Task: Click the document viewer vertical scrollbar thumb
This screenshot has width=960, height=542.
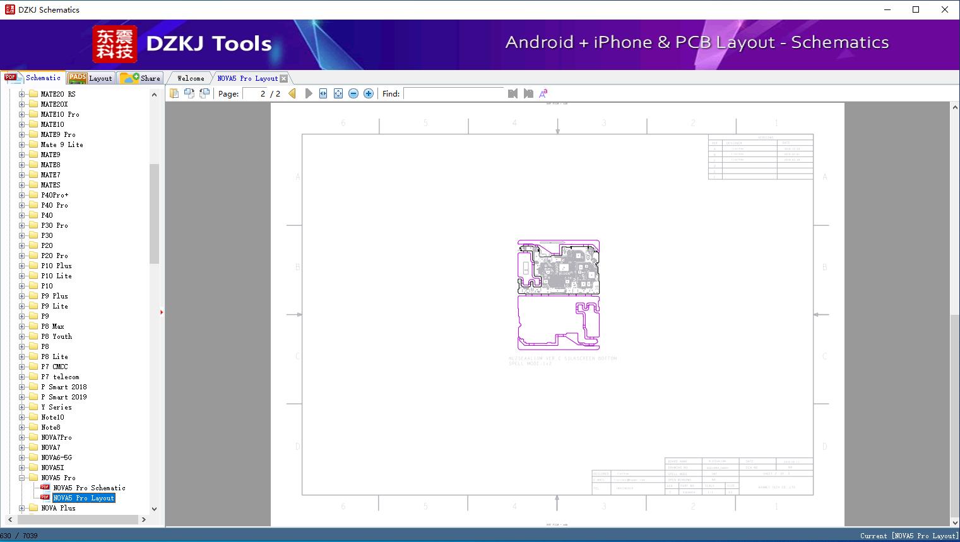Action: pyautogui.click(x=955, y=416)
